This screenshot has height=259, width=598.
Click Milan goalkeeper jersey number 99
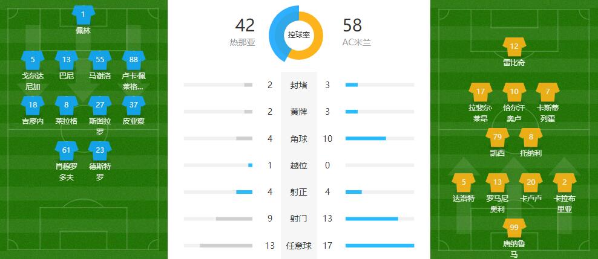[x=514, y=228]
